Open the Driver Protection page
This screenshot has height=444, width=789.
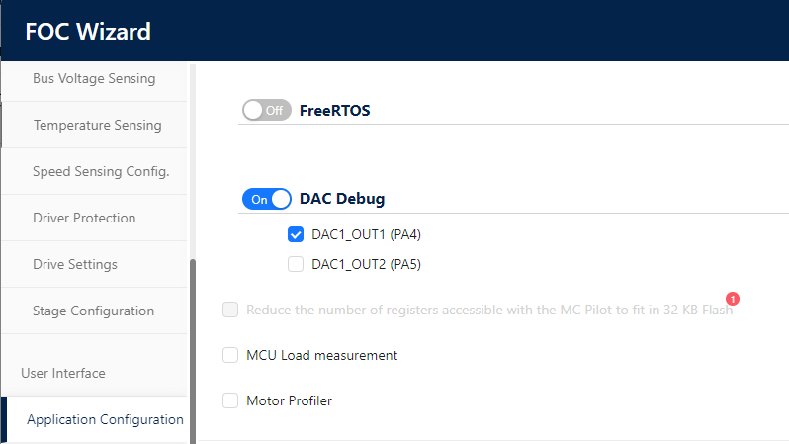(x=84, y=218)
